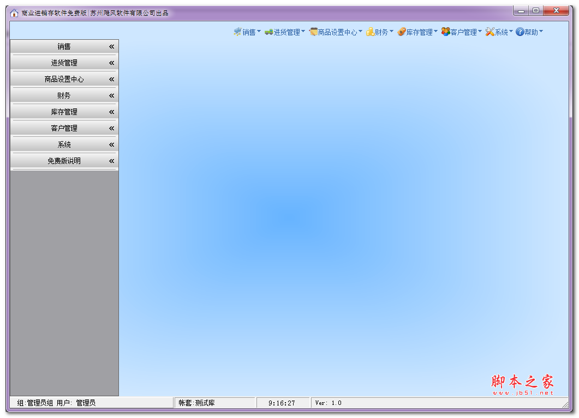Click the 系统 tools icon
This screenshot has width=579, height=418.
[490, 32]
